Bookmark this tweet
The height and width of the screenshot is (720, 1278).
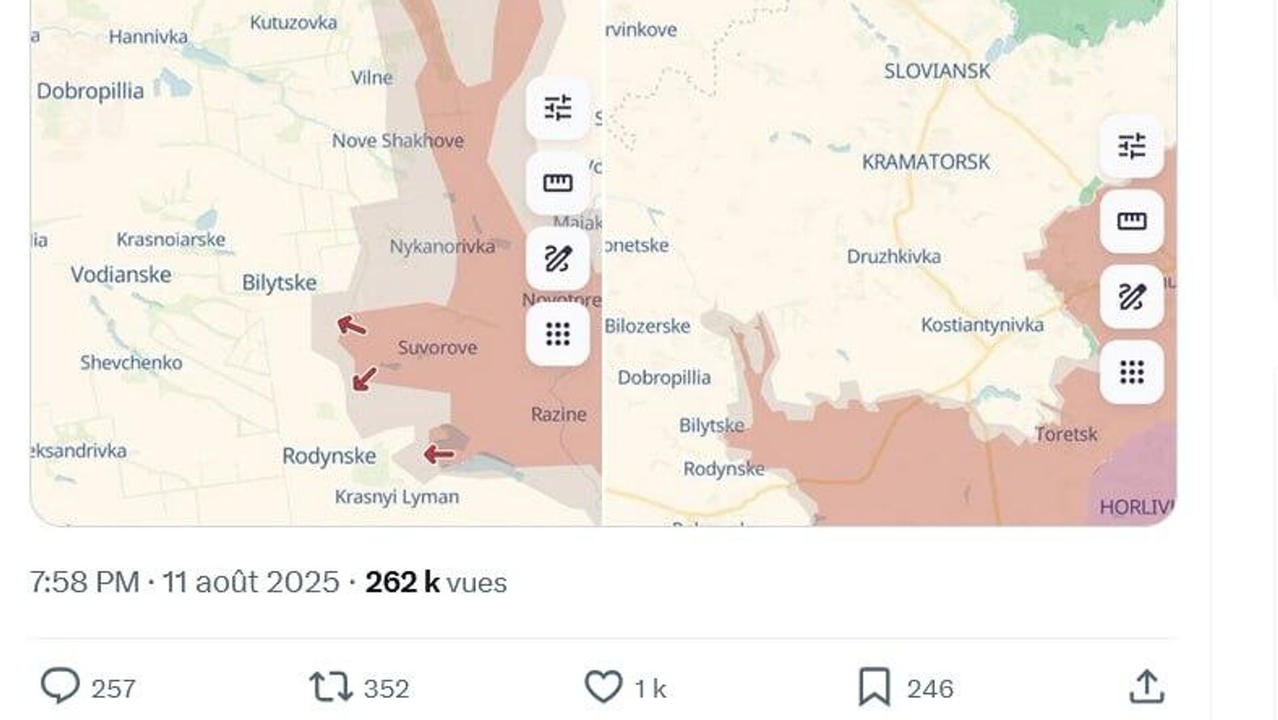(874, 687)
